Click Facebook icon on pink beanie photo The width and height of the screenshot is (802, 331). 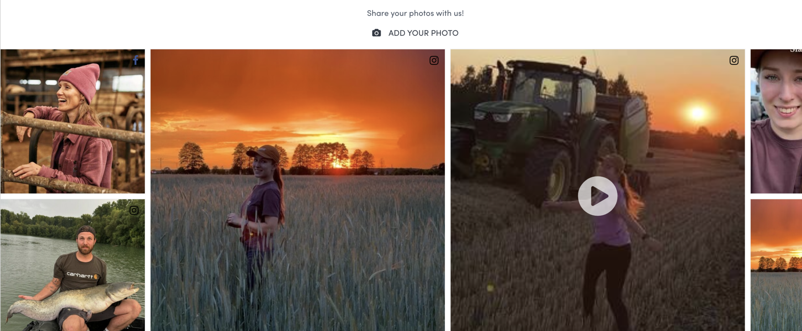tap(136, 60)
